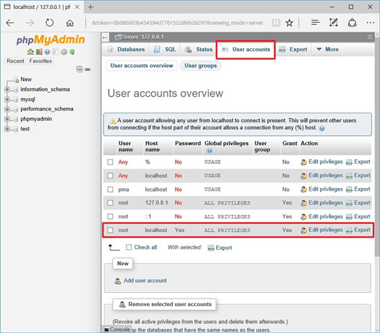Click the browser reading view icon

coord(276,23)
